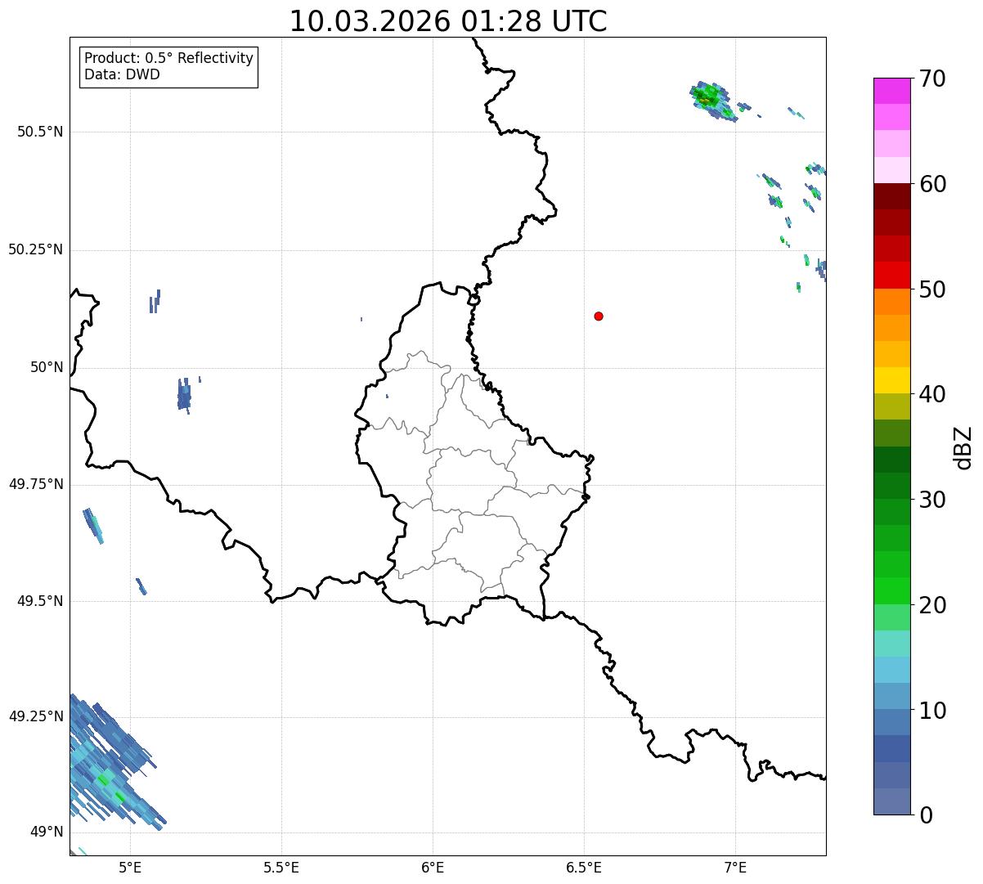The image size is (983, 884).
Task: Click the 49.5°N latitude label
Action: (x=40, y=601)
